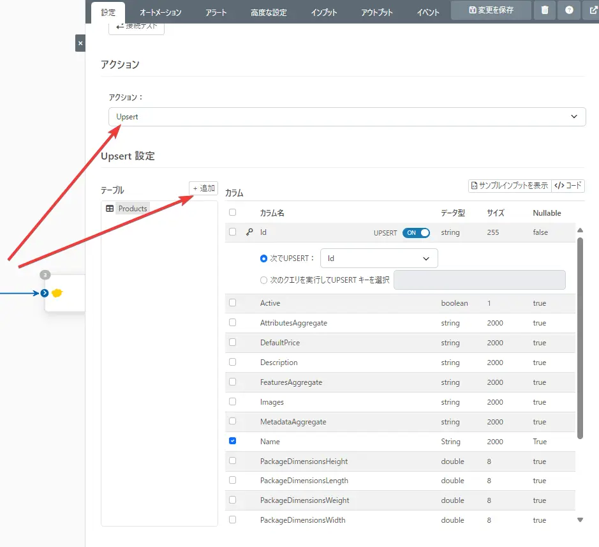Close the panel with the X button

pos(80,43)
